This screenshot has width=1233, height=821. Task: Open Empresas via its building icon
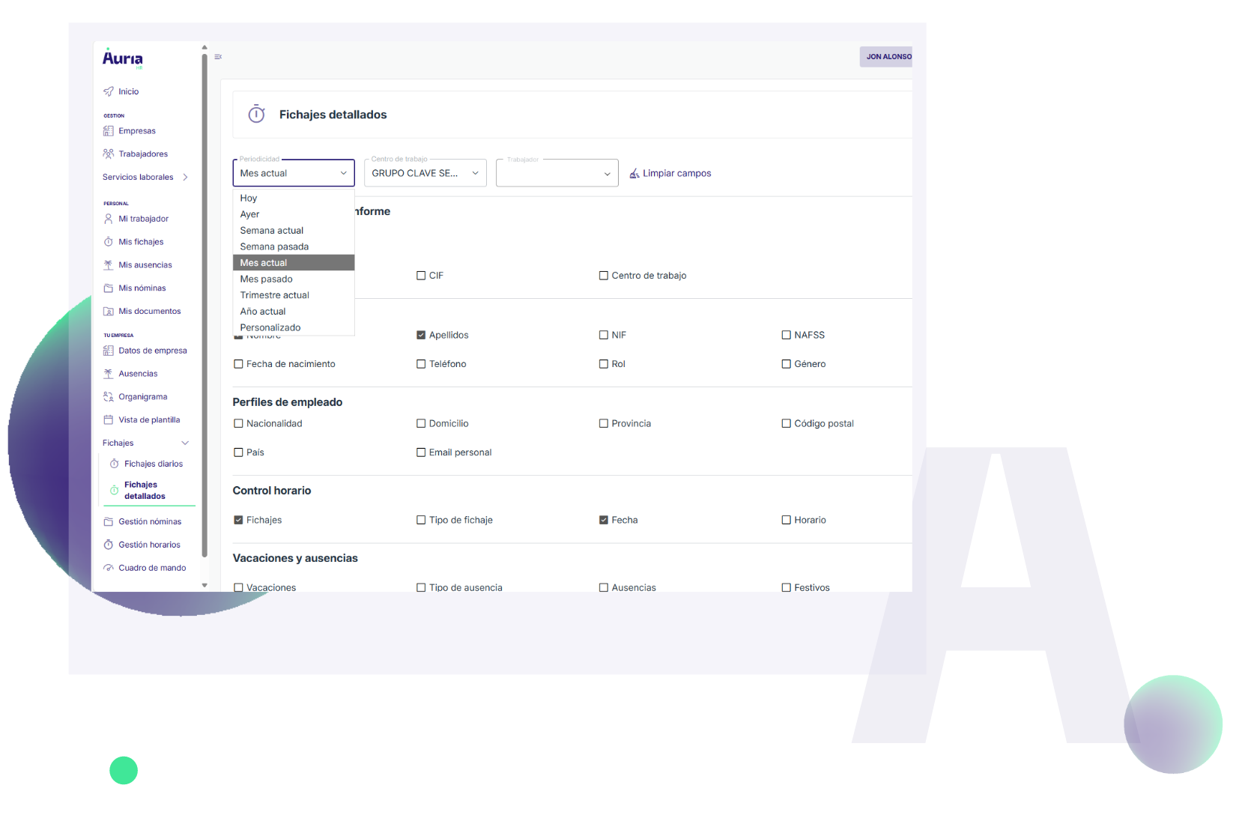point(109,131)
